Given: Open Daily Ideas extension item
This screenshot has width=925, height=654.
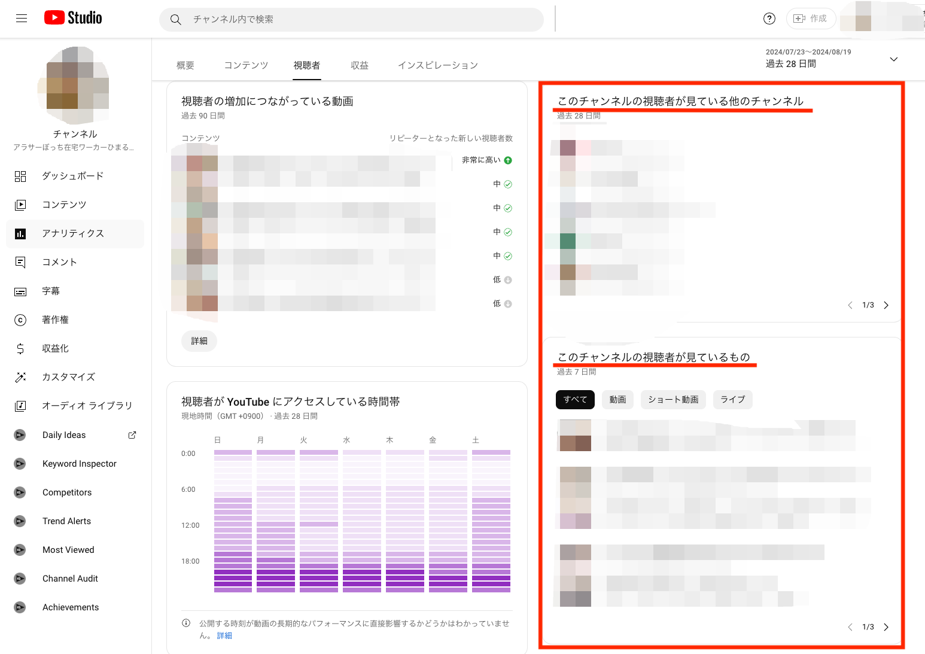Looking at the screenshot, I should point(75,435).
